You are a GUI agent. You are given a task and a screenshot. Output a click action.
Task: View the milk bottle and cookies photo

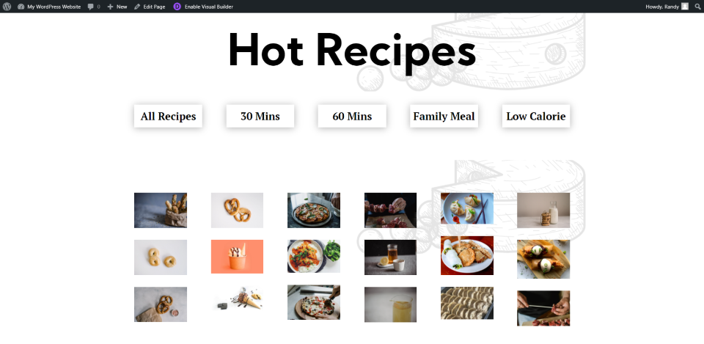[x=543, y=211]
